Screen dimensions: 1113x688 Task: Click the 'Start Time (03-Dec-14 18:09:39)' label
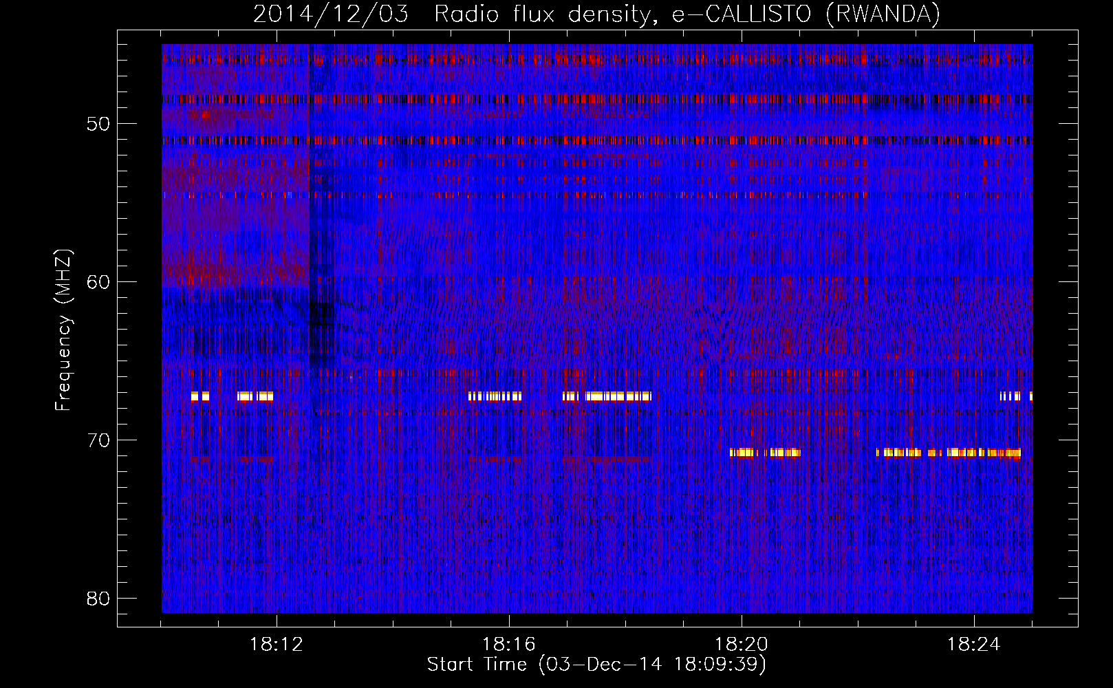(596, 664)
